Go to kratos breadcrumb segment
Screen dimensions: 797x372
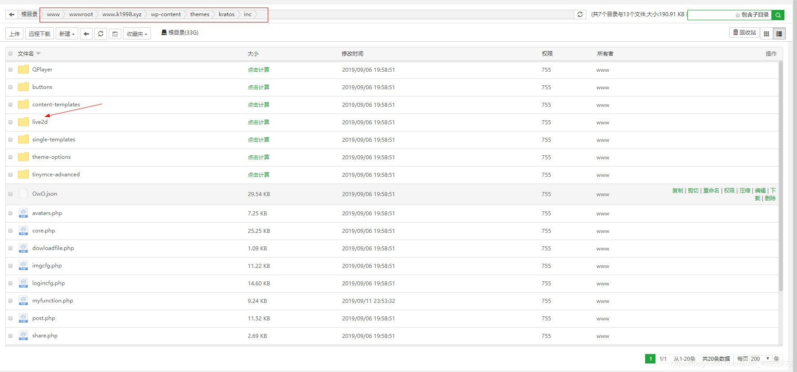click(x=226, y=14)
